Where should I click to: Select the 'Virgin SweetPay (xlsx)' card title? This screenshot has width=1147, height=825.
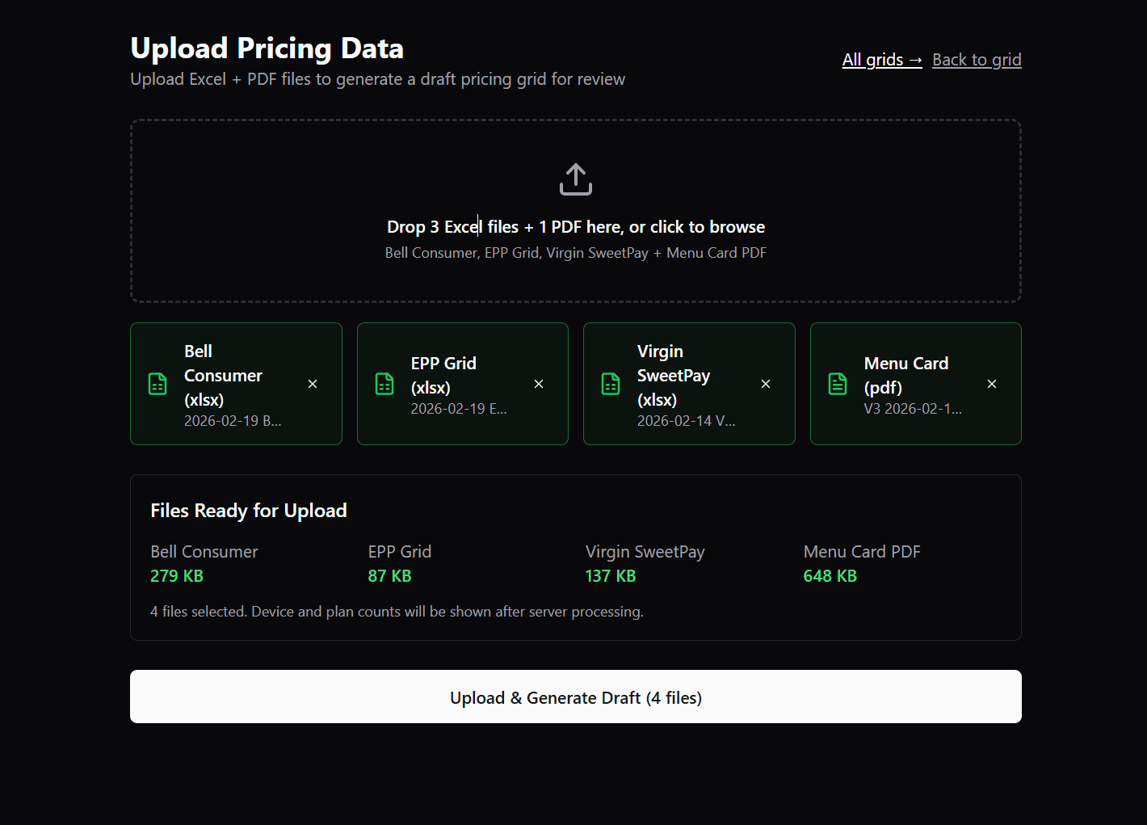673,376
